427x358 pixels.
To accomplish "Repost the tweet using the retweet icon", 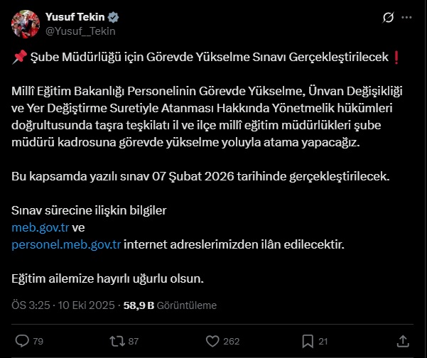I will [x=117, y=341].
